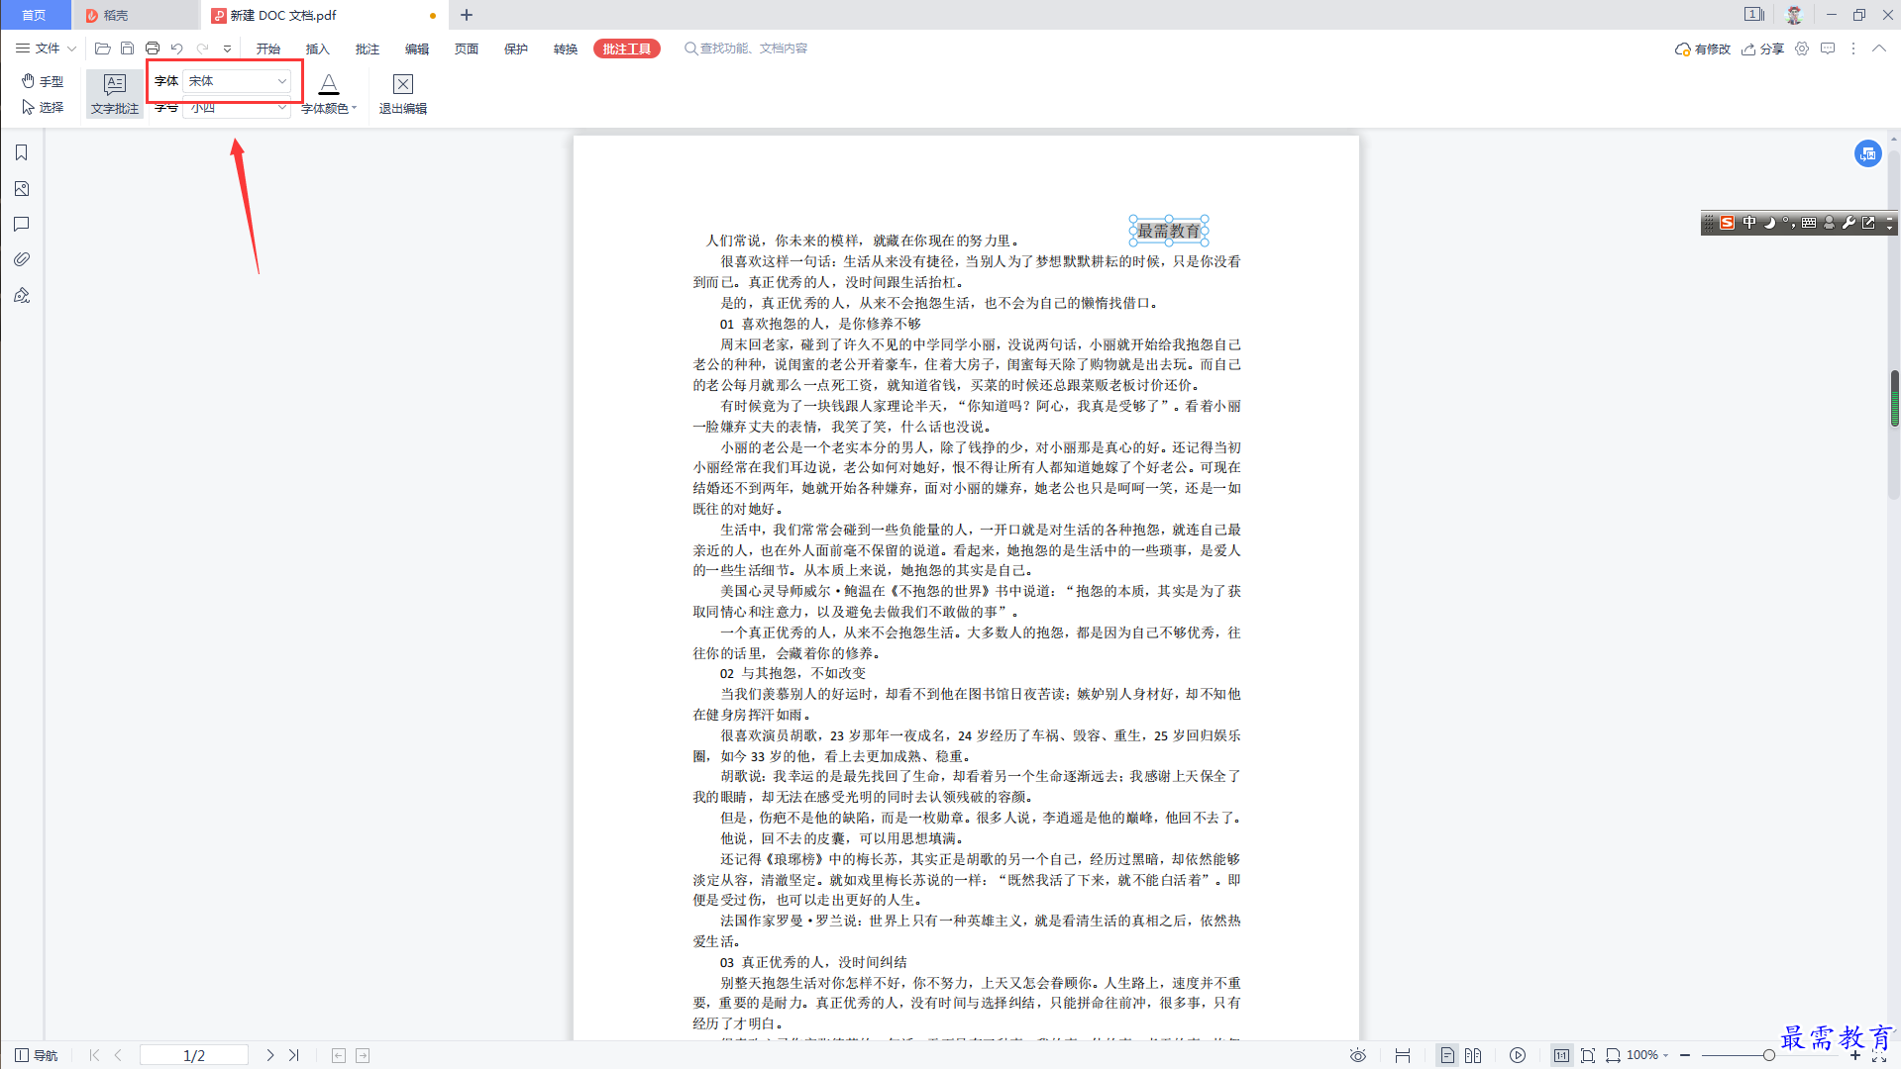Go to the first page
The height and width of the screenshot is (1069, 1901).
(x=94, y=1055)
